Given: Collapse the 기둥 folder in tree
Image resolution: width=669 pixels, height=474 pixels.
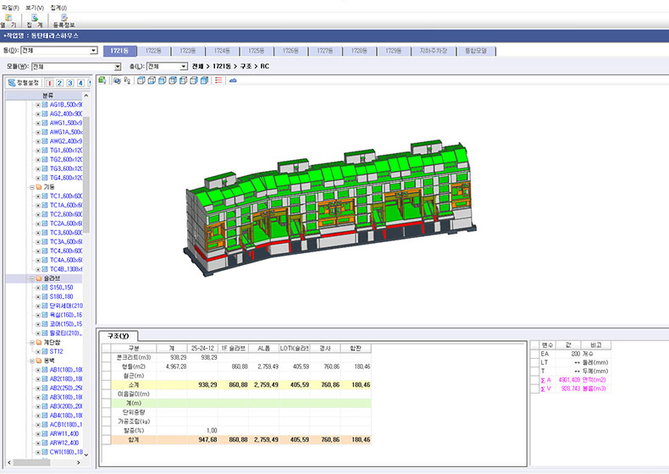Looking at the screenshot, I should [x=32, y=187].
